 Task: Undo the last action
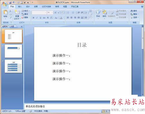13,3
